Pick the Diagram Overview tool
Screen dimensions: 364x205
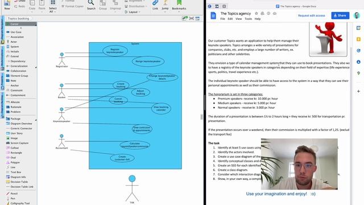(x=21, y=124)
